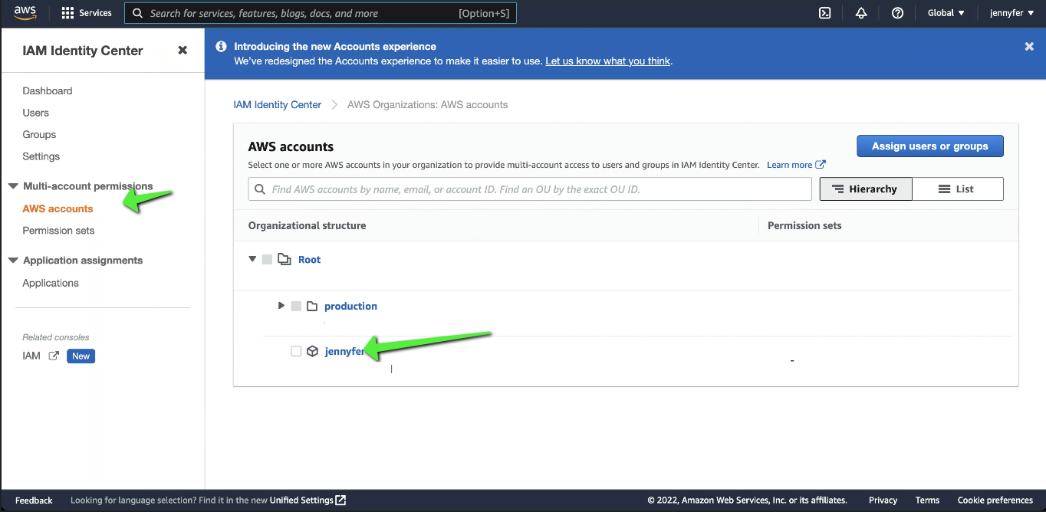Click the external link icon next to Learn more
The width and height of the screenshot is (1046, 512).
[821, 165]
